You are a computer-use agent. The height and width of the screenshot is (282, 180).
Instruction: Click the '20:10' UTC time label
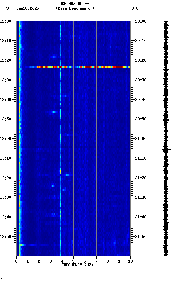tap(141, 41)
